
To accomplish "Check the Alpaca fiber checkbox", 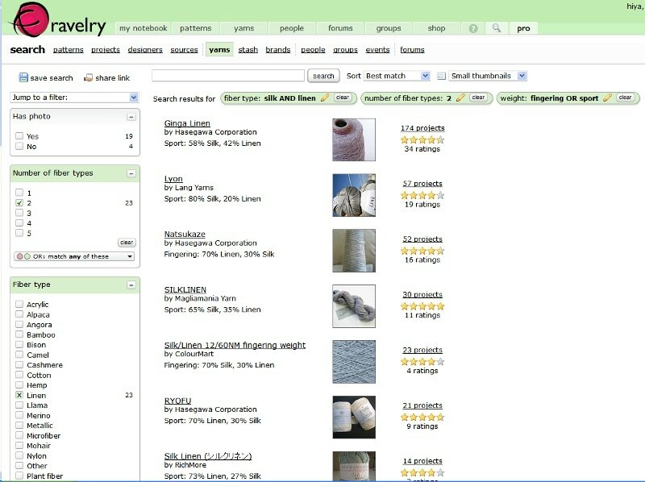I will point(19,314).
